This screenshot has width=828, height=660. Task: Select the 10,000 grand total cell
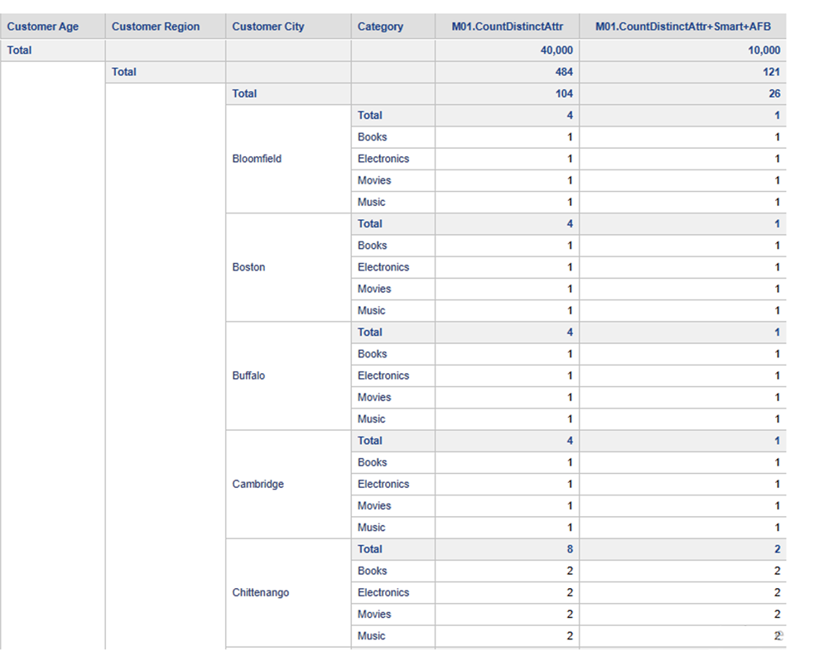click(763, 50)
